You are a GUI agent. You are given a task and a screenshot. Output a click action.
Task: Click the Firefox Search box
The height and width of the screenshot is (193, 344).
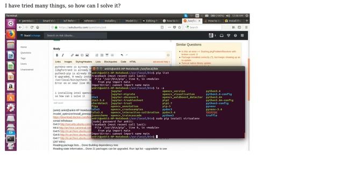203,27
